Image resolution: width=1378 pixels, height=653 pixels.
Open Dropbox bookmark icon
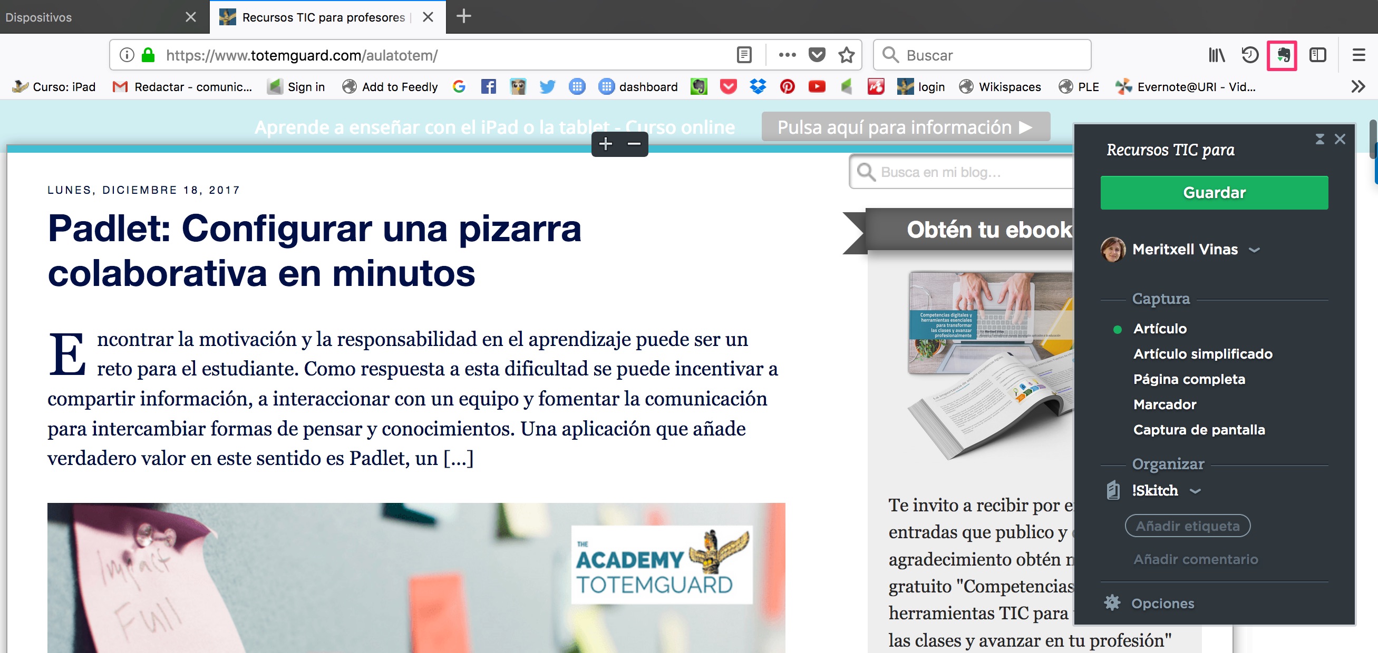pyautogui.click(x=758, y=86)
